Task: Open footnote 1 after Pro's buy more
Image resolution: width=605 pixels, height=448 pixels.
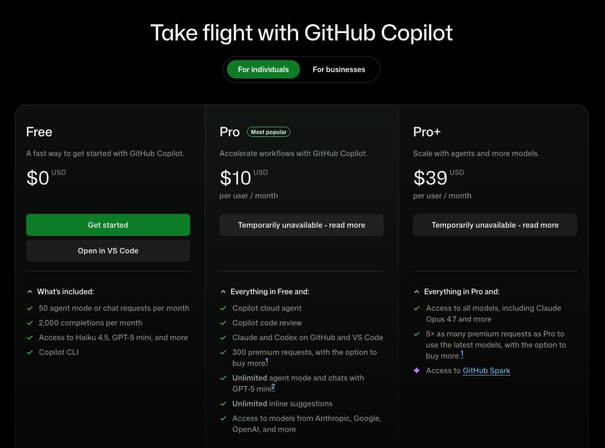Action: (267, 361)
